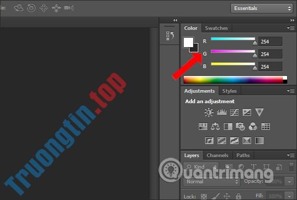The width and height of the screenshot is (297, 200).
Task: Pick a color from the spectrum ramp
Action: pyautogui.click(x=235, y=80)
